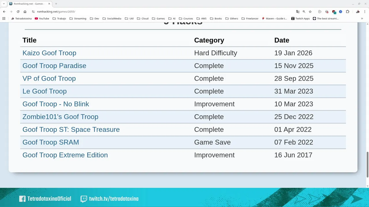
Task: Expand the Cources bookmark folder
Action: click(x=186, y=18)
